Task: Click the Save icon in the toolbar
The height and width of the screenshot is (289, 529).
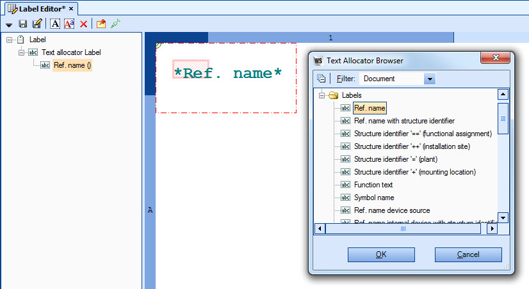Action: click(23, 24)
